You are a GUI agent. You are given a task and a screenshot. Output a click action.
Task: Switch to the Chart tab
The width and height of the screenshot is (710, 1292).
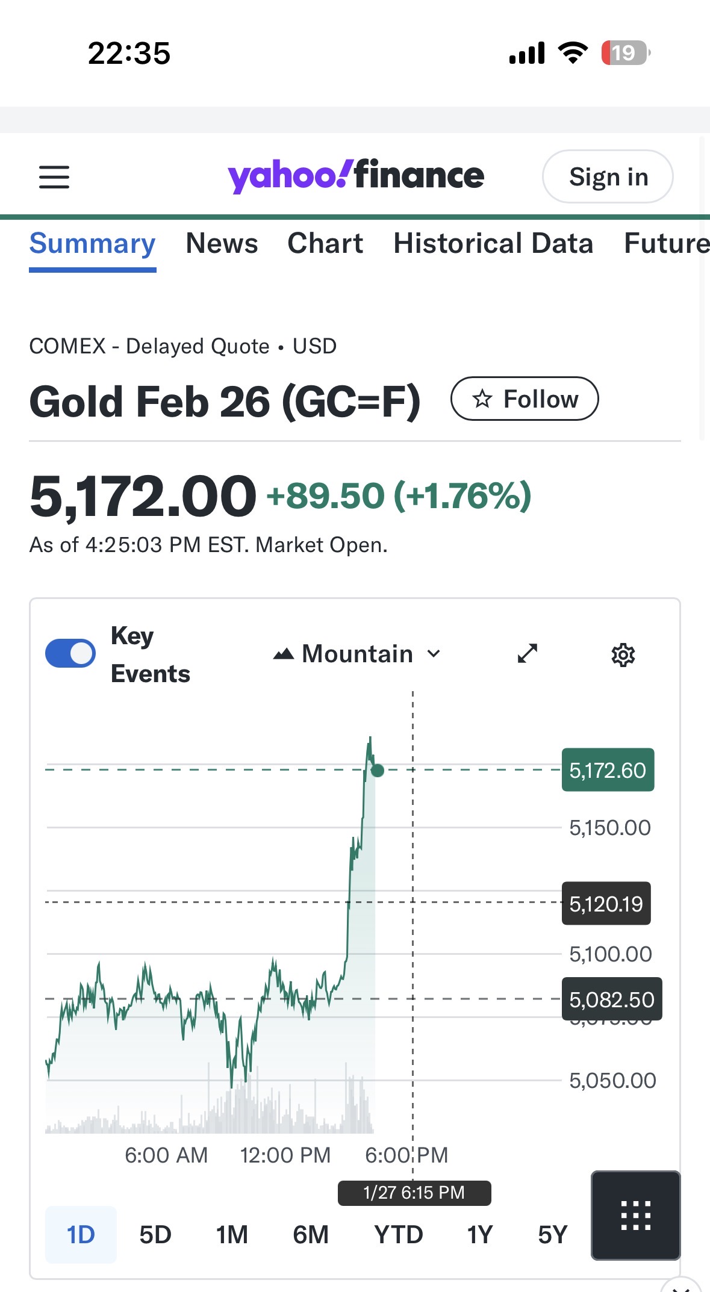coord(325,244)
